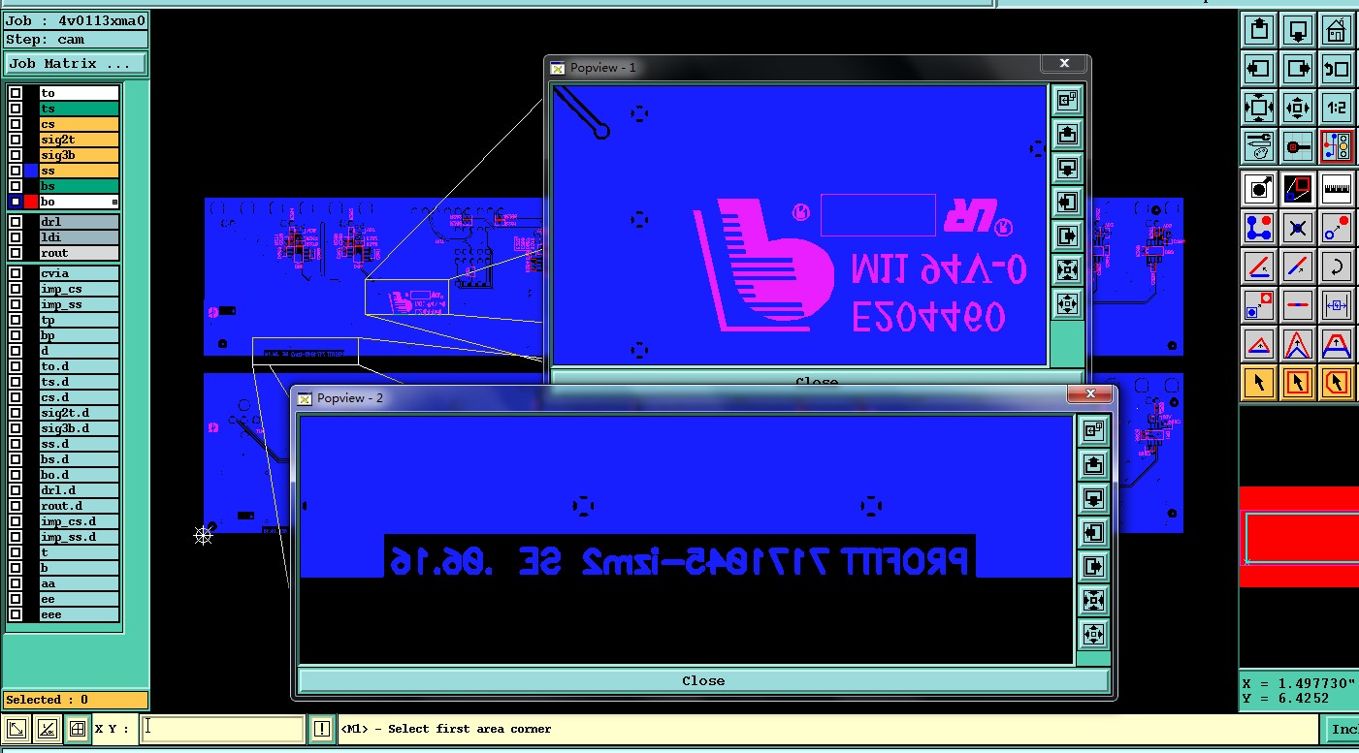Click the pan right icon in main toolbar
Screen dimensions: 1359x753
(1298, 68)
